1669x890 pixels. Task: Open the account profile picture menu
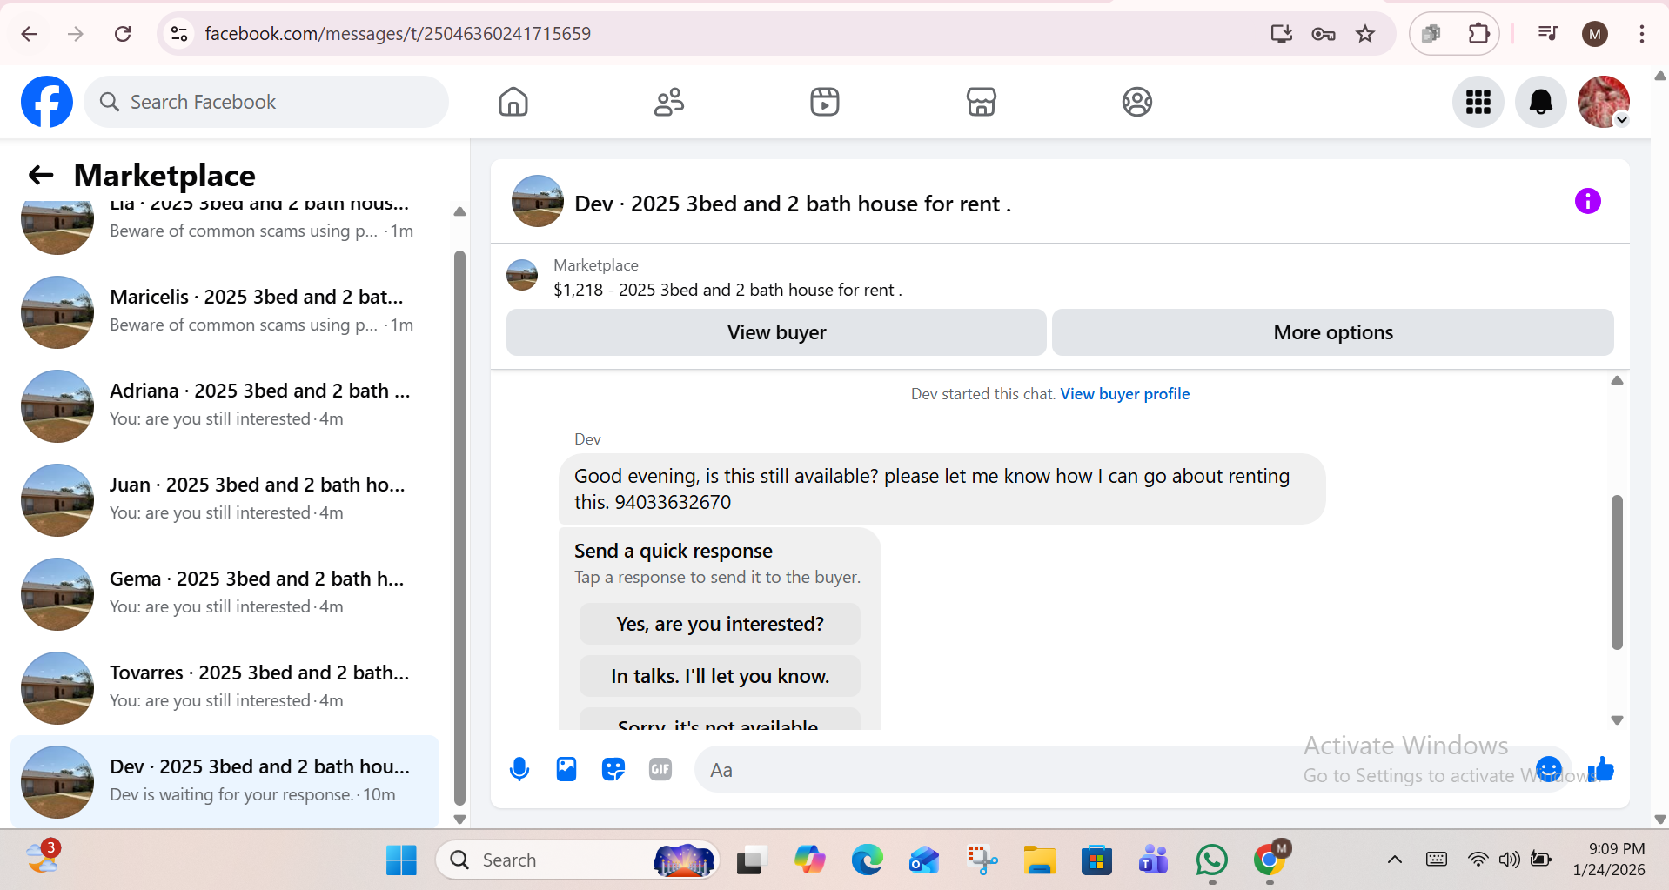(1604, 102)
